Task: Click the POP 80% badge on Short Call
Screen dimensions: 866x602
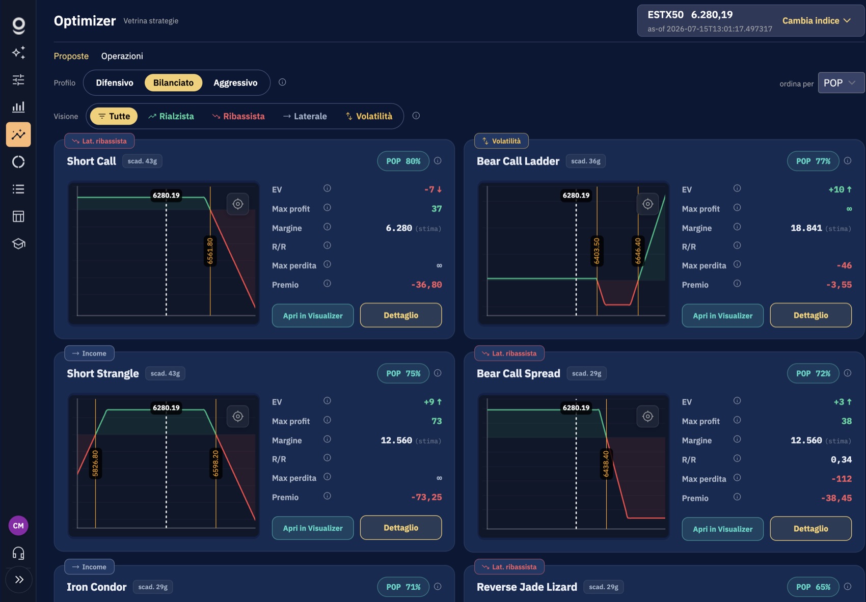Action: (x=403, y=161)
